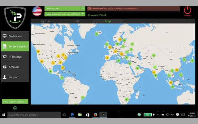The width and height of the screenshot is (198, 124).
Task: Select the server marker in Central America
Action: pos(62,78)
